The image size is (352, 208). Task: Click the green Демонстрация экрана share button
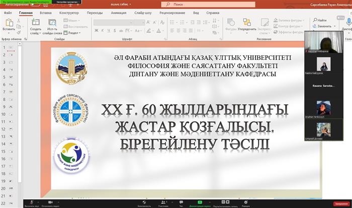click(200, 202)
